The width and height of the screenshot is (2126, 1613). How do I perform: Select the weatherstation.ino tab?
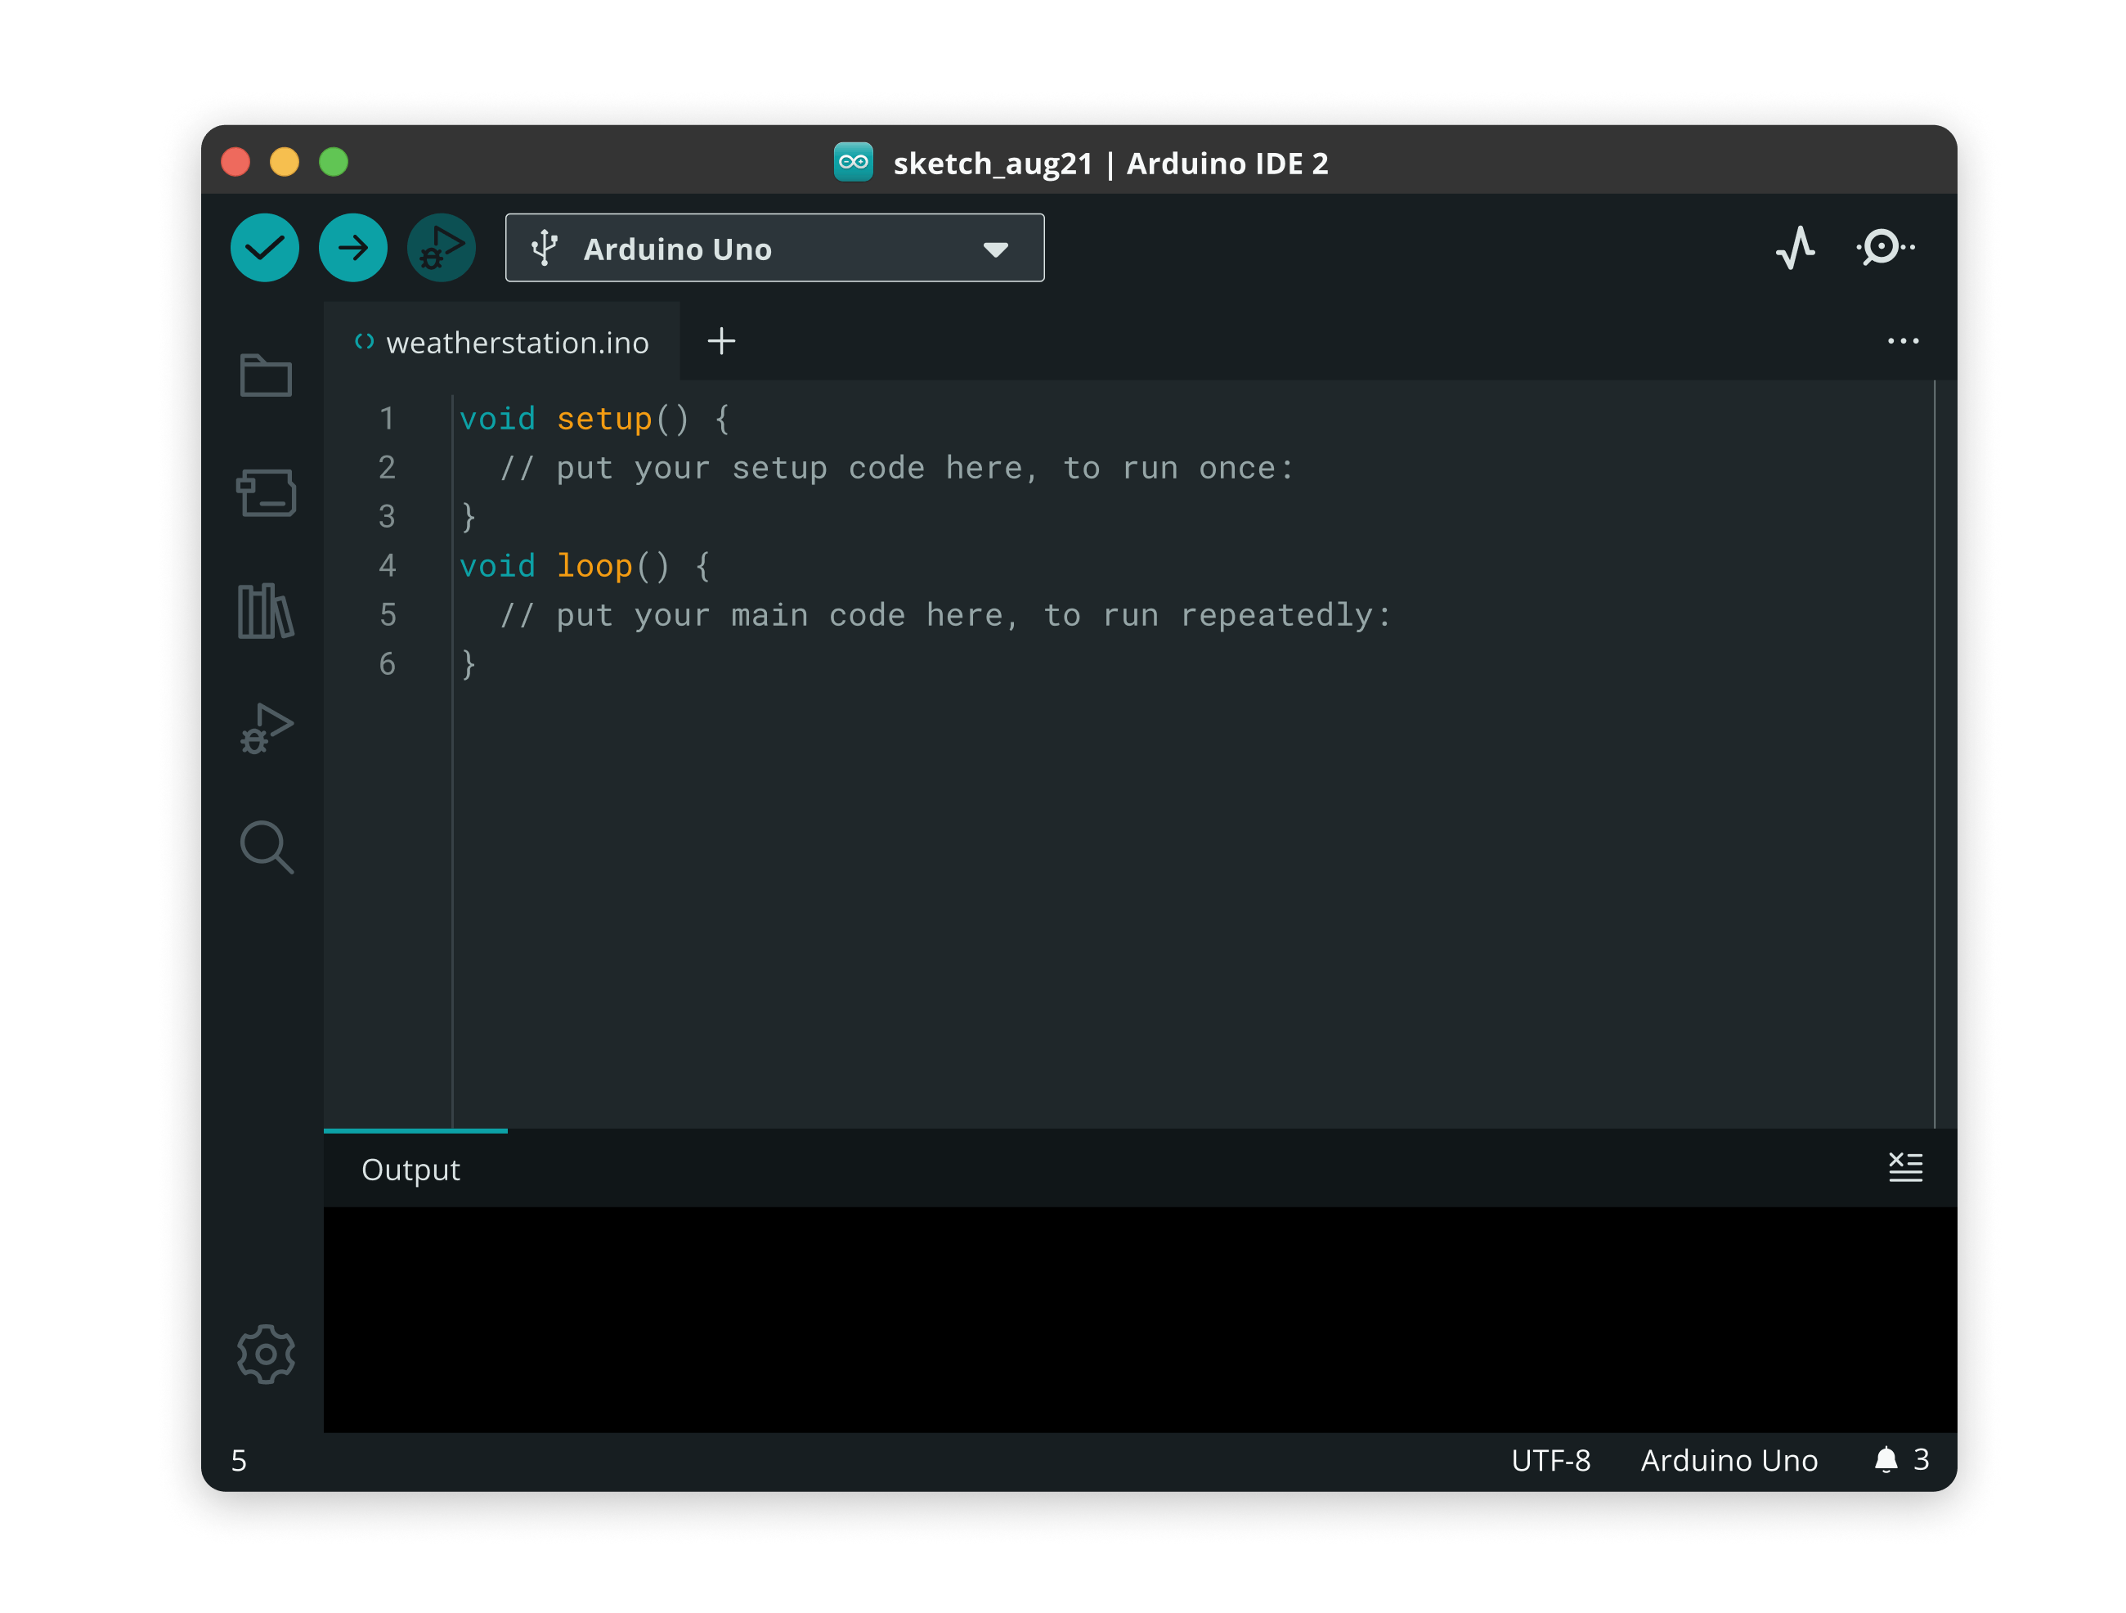pyautogui.click(x=516, y=344)
